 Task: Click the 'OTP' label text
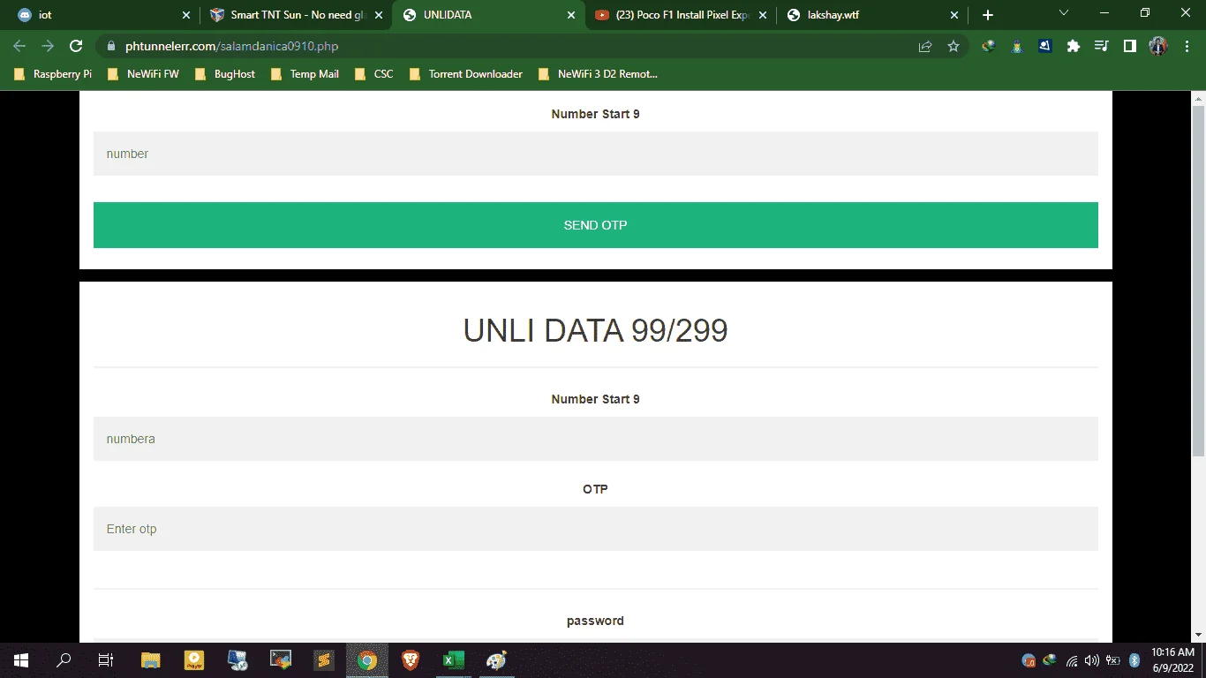[596, 489]
